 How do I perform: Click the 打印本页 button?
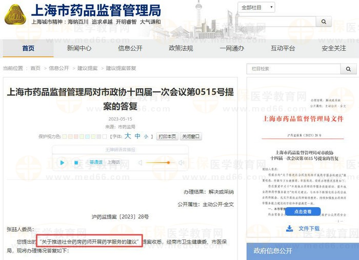[x=167, y=137]
